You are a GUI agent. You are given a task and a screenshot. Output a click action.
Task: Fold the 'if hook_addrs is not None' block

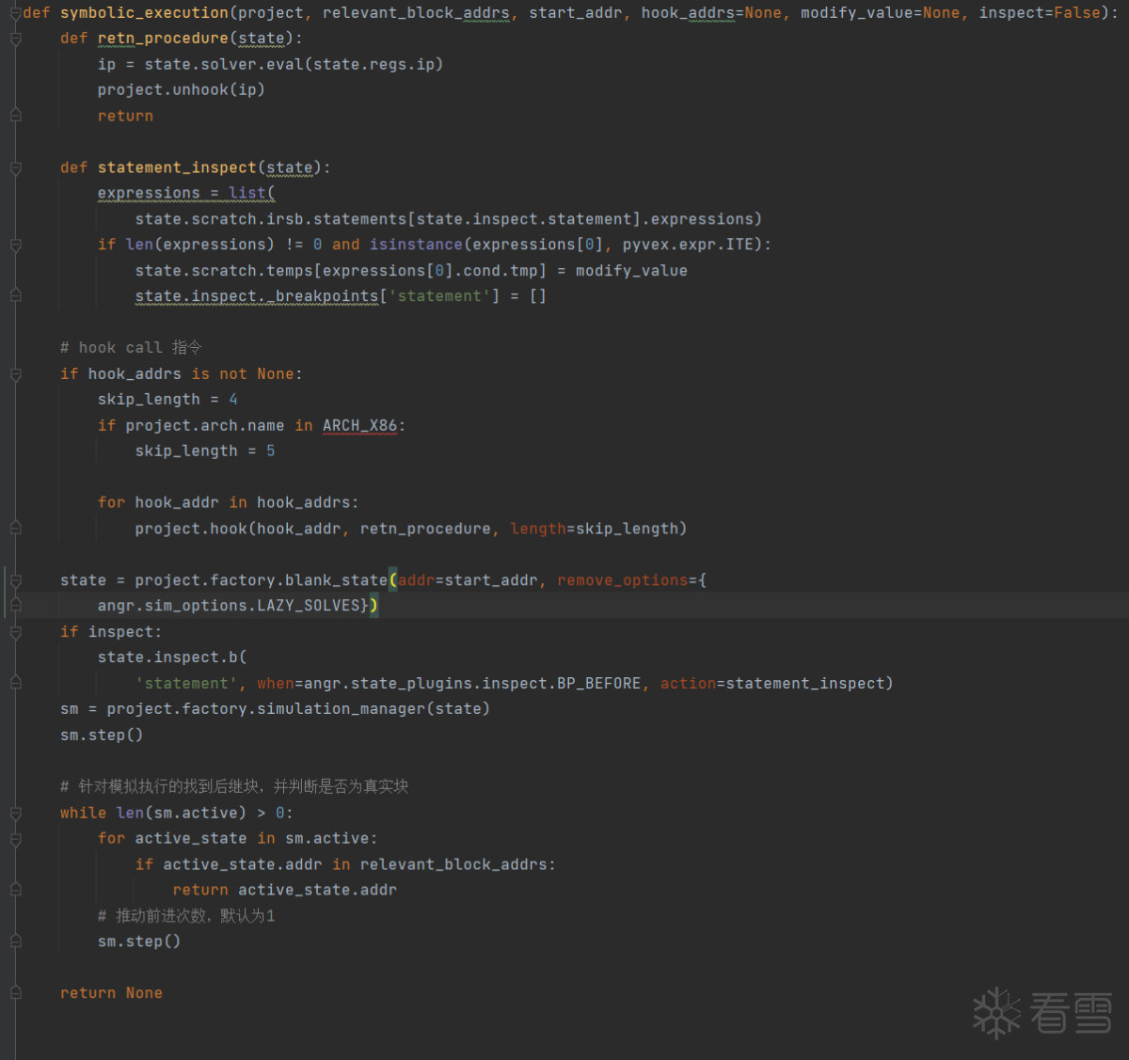pos(16,374)
